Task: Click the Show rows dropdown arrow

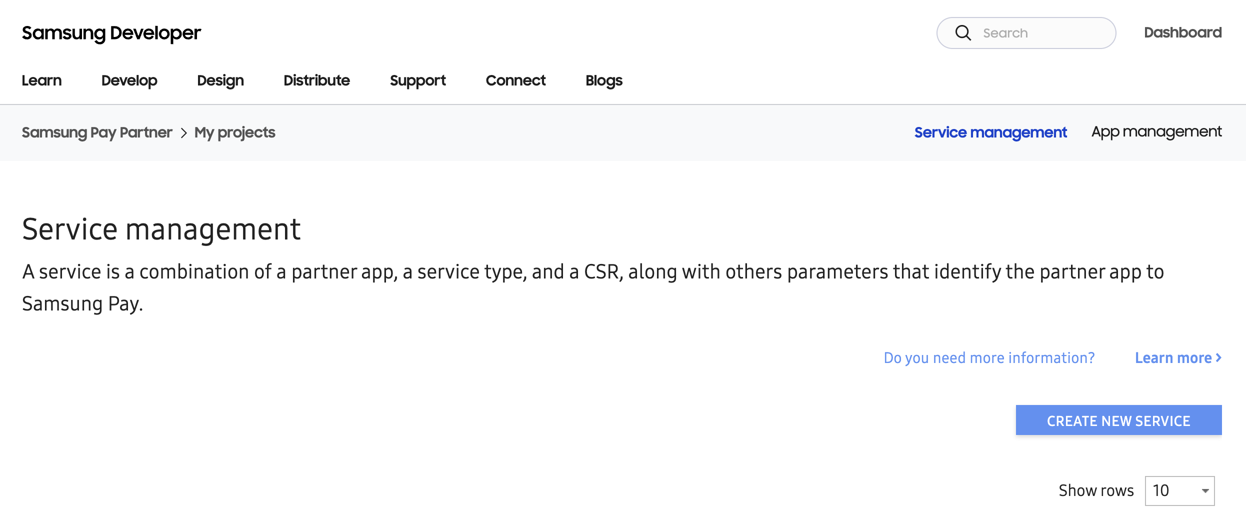Action: [x=1205, y=491]
